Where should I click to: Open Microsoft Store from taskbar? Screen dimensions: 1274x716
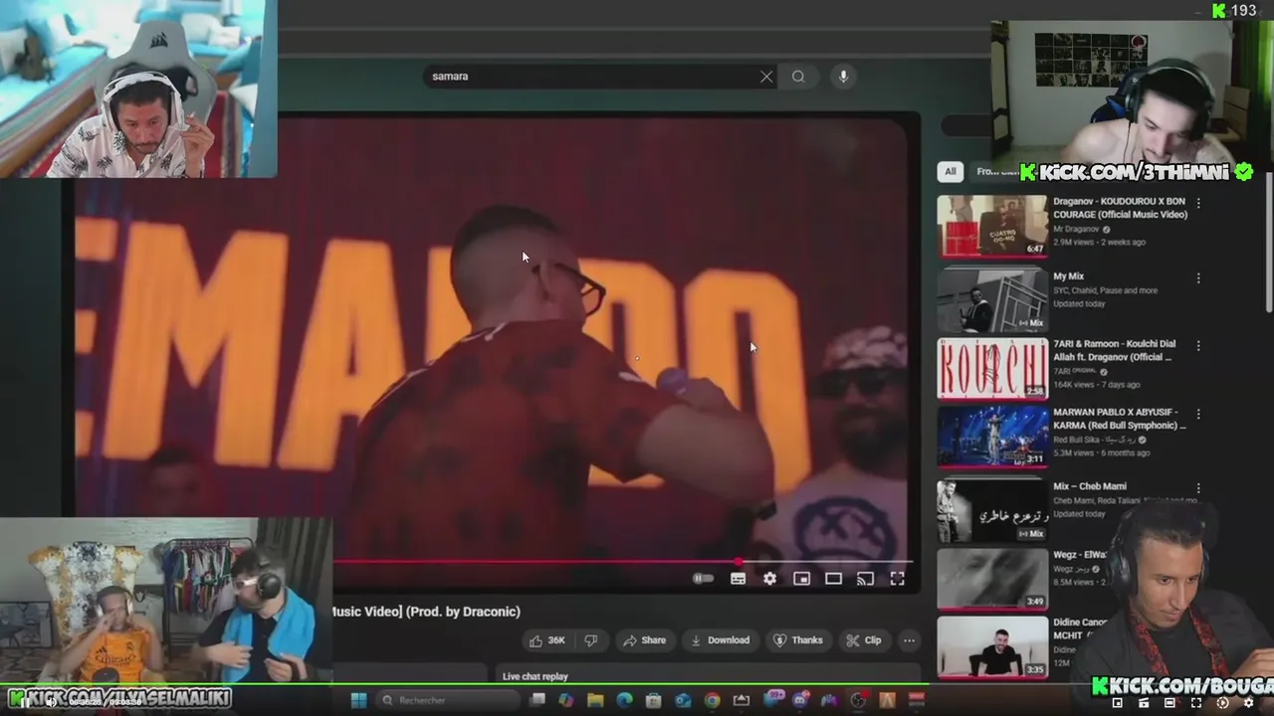click(x=654, y=700)
